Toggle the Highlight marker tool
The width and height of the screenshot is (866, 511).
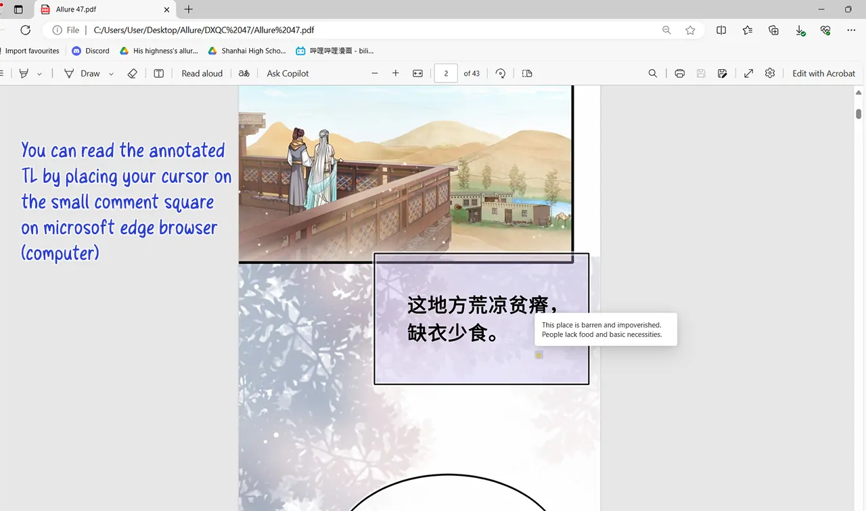point(24,73)
